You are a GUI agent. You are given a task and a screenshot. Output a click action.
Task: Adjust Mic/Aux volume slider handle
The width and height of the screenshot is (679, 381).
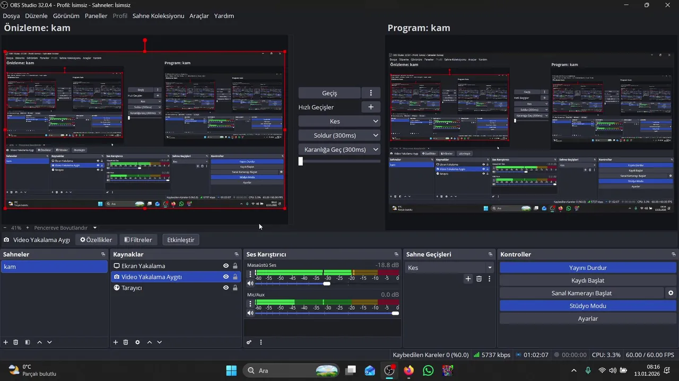click(x=395, y=313)
